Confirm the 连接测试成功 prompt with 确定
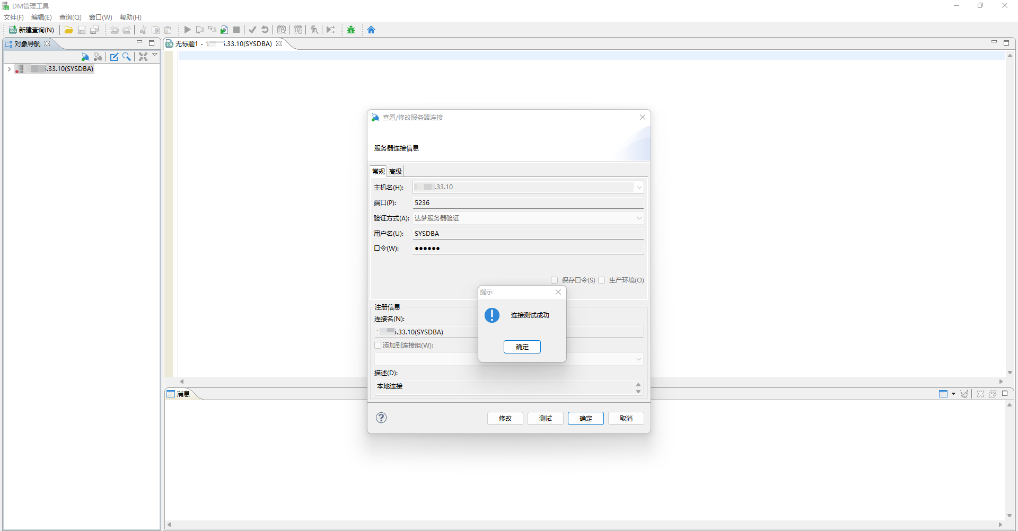 point(522,347)
